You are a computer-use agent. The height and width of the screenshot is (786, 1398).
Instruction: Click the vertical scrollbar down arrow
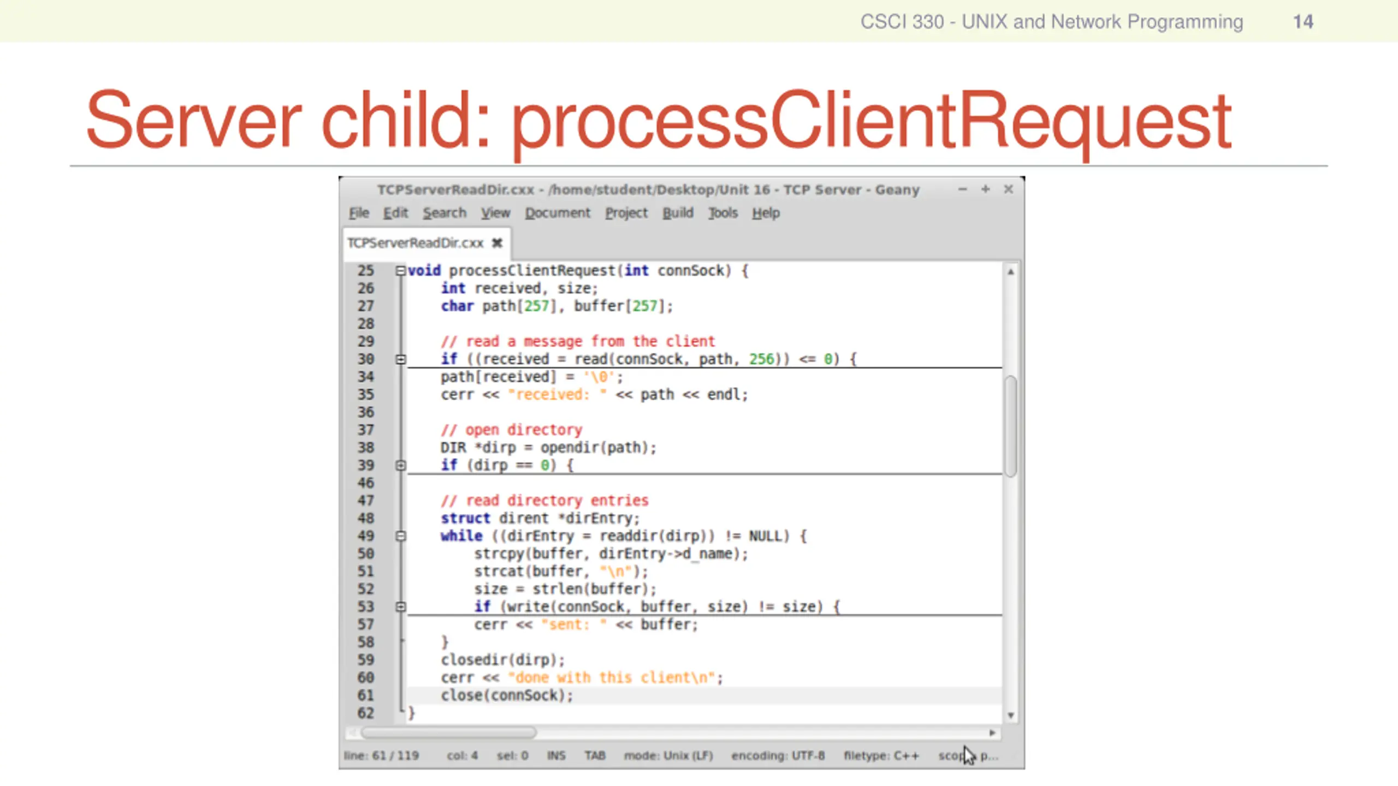click(x=1011, y=716)
